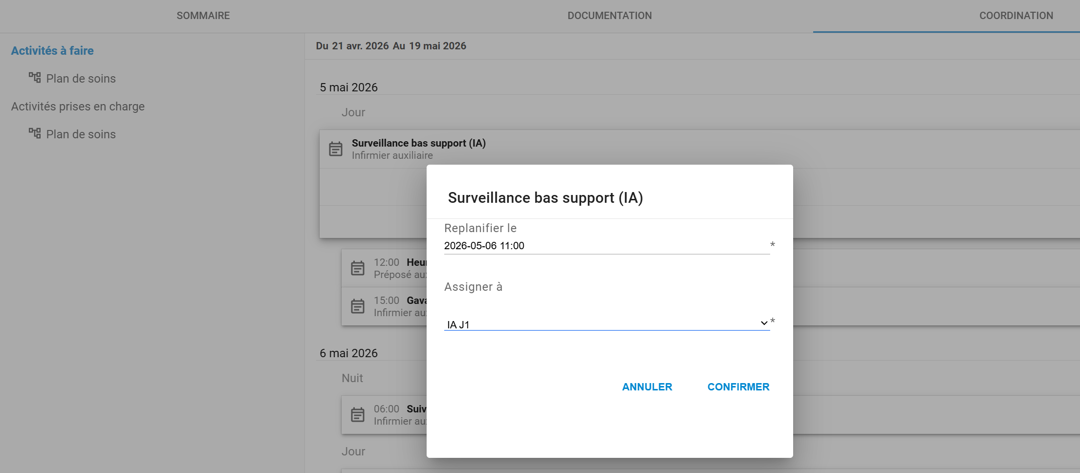Click calendar icon of the 12:00 activity
This screenshot has height=473, width=1080.
[x=358, y=268]
